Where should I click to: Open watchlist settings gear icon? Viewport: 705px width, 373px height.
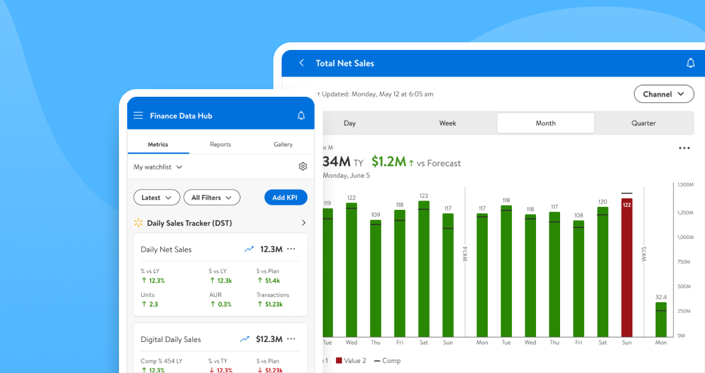click(303, 166)
